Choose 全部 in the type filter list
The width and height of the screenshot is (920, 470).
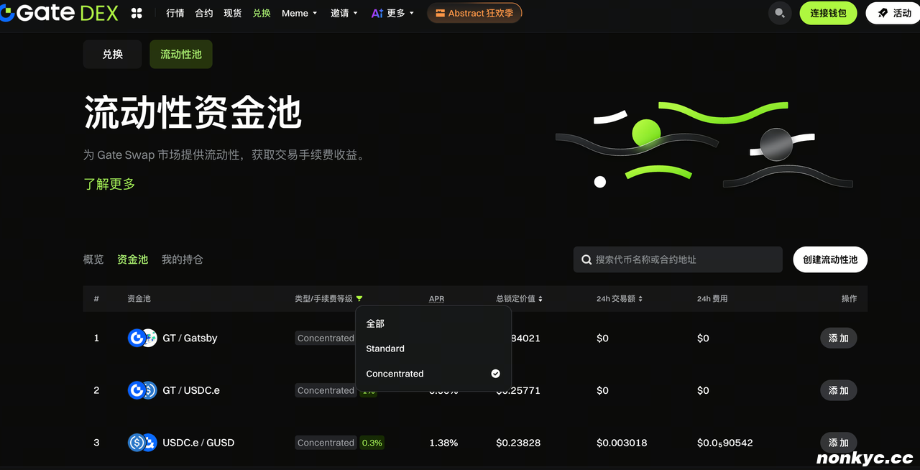click(x=433, y=323)
